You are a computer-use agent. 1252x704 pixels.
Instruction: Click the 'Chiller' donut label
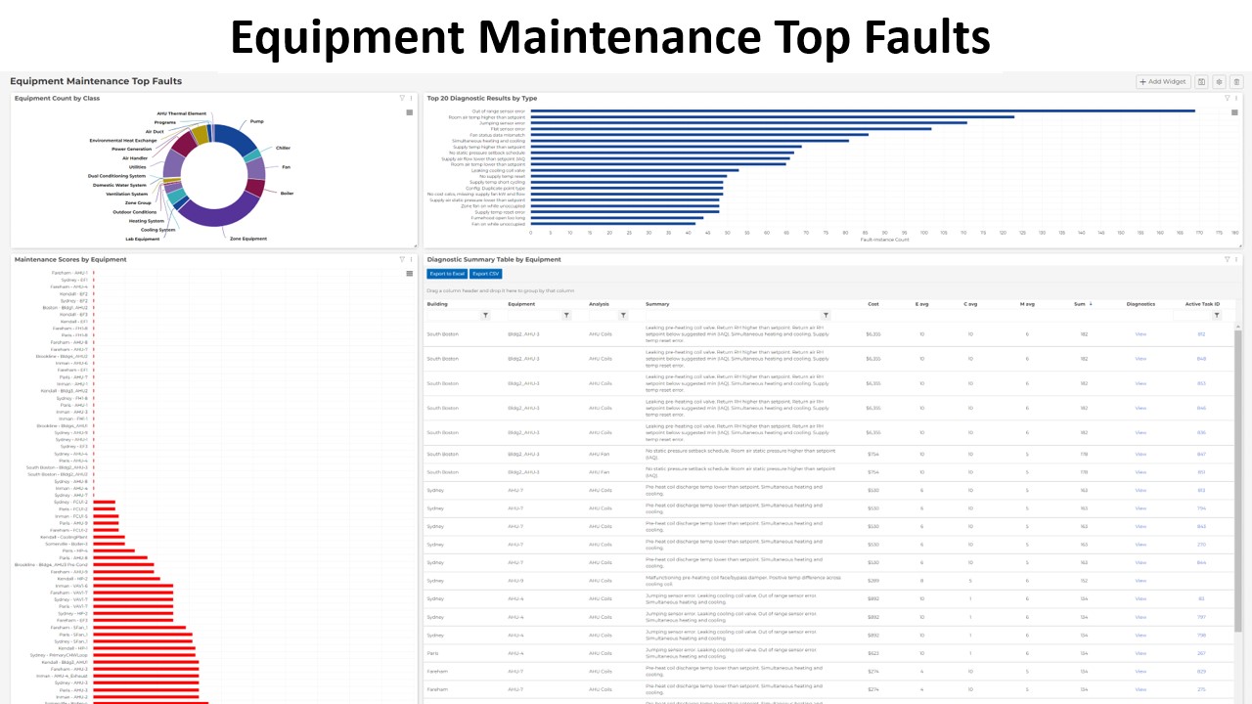(283, 149)
